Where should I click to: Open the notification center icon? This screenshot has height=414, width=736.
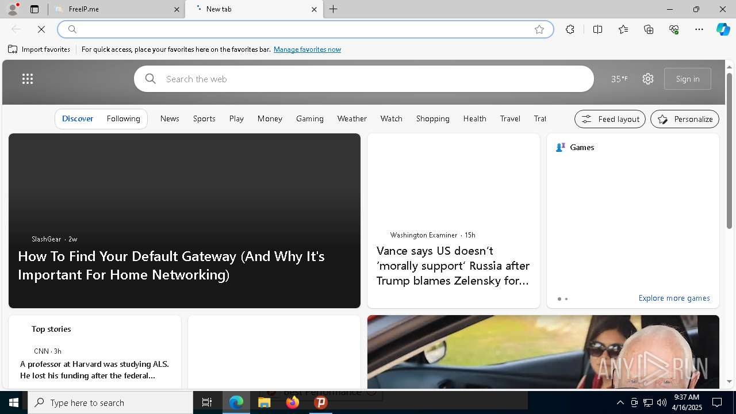click(x=717, y=402)
